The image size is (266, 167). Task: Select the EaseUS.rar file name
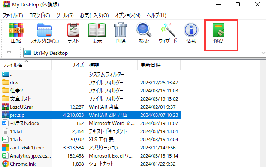coord(21,107)
